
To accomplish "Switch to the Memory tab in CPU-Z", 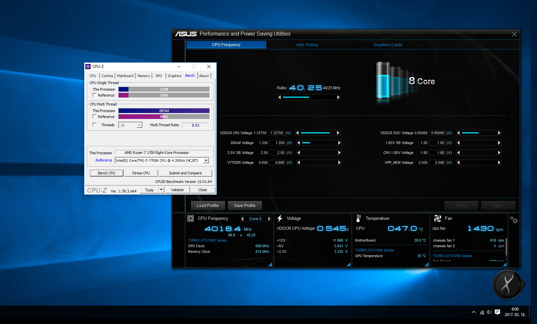I will tap(144, 76).
